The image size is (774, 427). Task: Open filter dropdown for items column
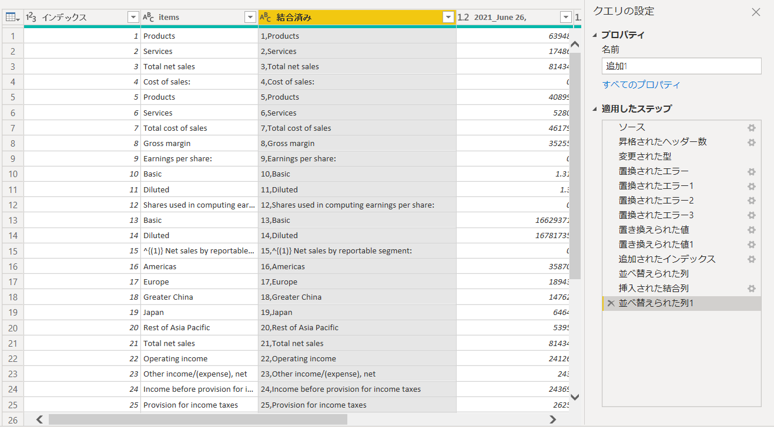tap(250, 18)
